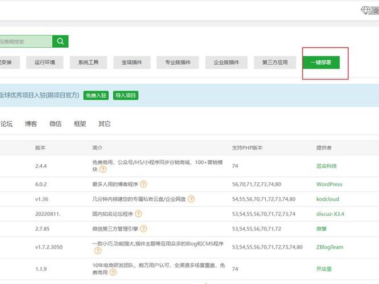
Task: Click PHP versions 53,54,55,56,70,71,72 for 微擎
Action: (x=256, y=229)
